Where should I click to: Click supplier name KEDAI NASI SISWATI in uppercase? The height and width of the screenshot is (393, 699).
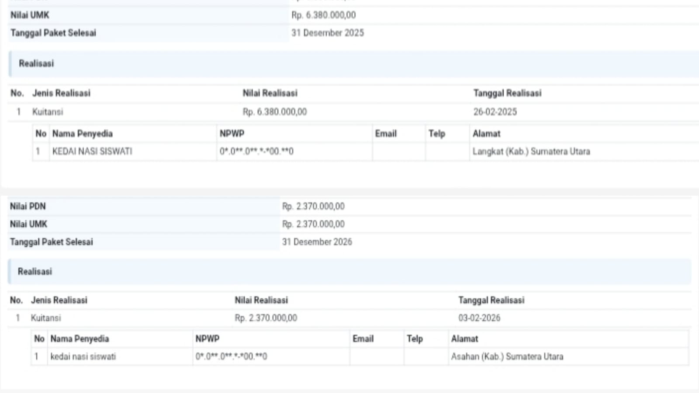click(x=92, y=152)
